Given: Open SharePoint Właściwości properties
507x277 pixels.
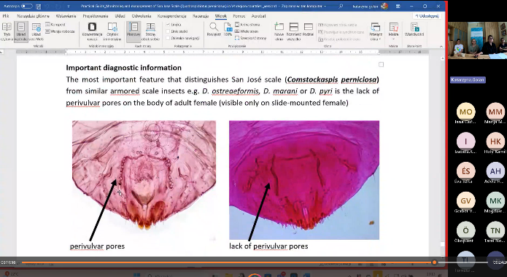Looking at the screenshot, I should pos(414,29).
